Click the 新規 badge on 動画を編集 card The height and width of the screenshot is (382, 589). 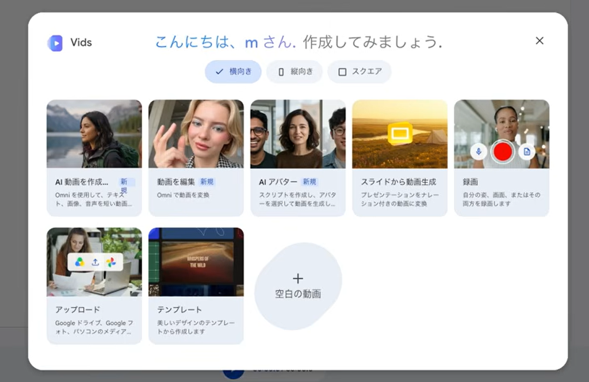pyautogui.click(x=207, y=182)
